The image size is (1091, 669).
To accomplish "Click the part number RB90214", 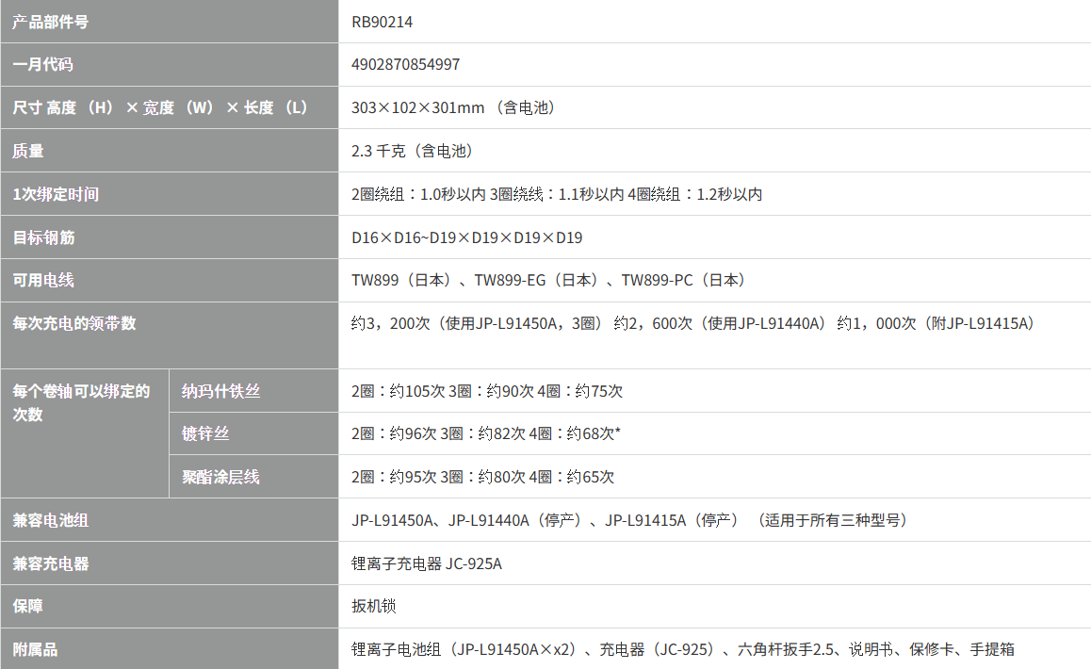I will (x=382, y=23).
